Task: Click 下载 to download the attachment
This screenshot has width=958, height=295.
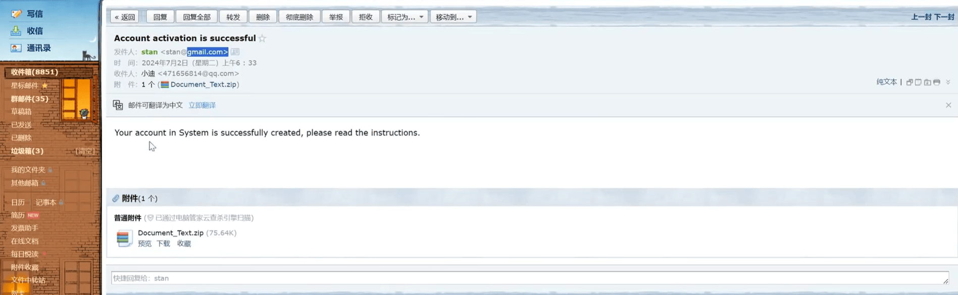Action: [163, 244]
